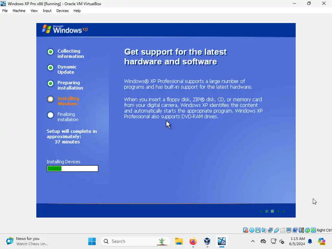
Task: Restore down the VirtualBox window
Action: pos(309,4)
